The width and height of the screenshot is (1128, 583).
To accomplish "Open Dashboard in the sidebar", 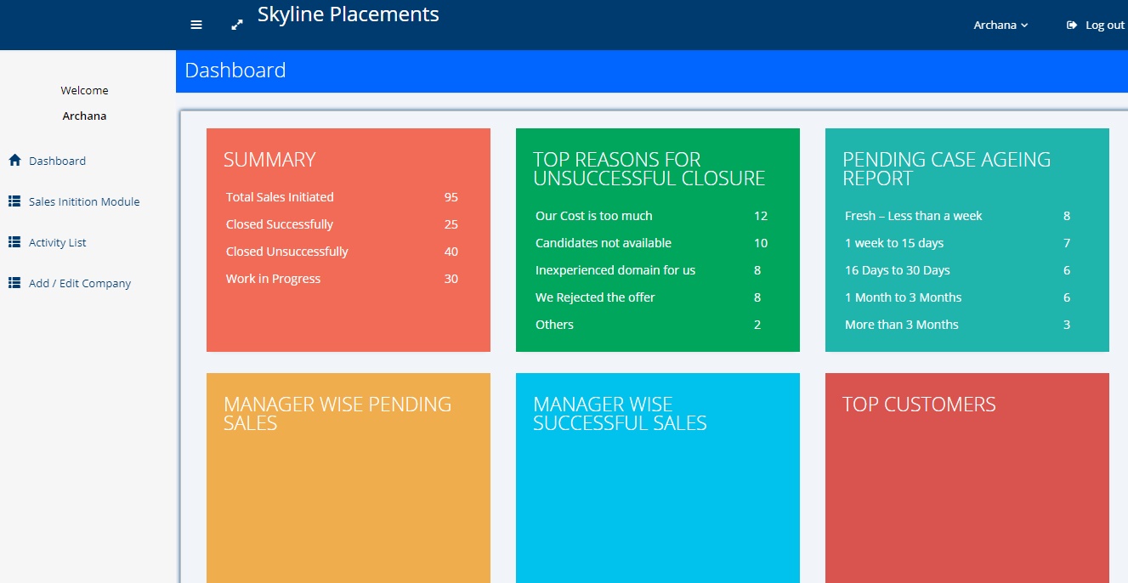I will point(57,161).
